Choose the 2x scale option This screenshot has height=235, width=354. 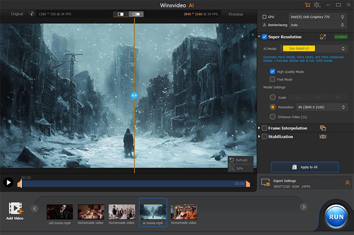tap(298, 98)
